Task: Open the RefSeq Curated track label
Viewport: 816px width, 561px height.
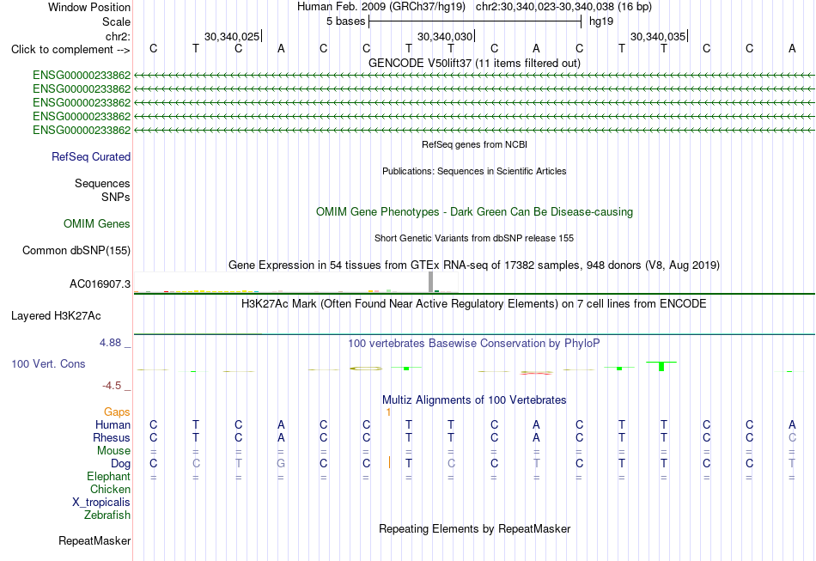Action: pos(91,156)
